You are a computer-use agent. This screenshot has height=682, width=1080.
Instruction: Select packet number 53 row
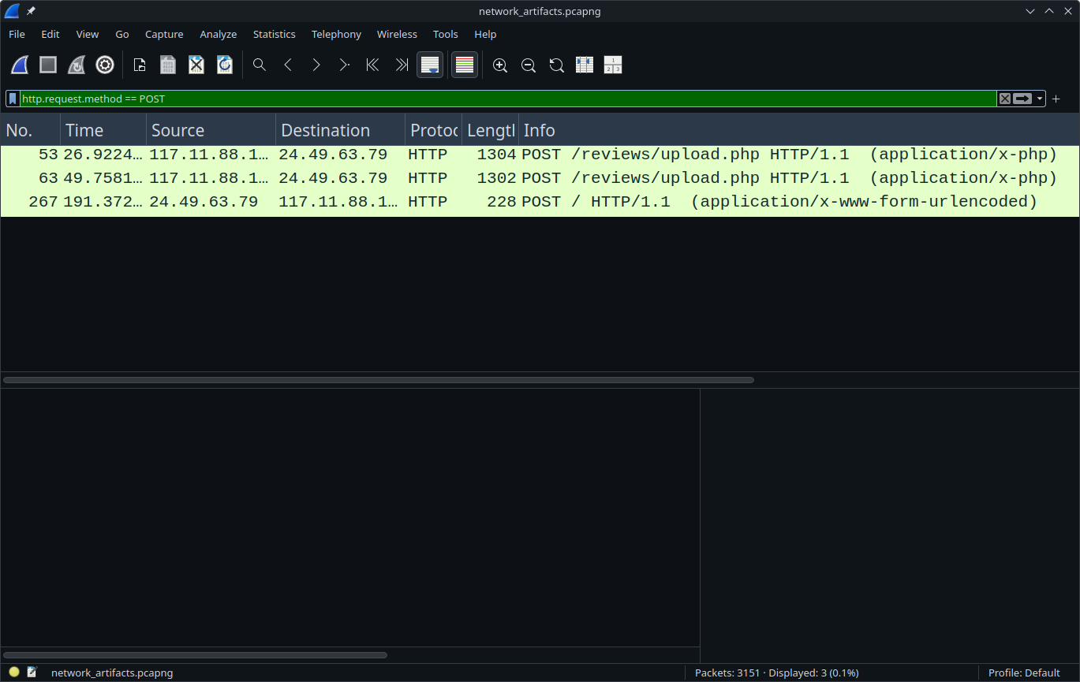(540, 155)
